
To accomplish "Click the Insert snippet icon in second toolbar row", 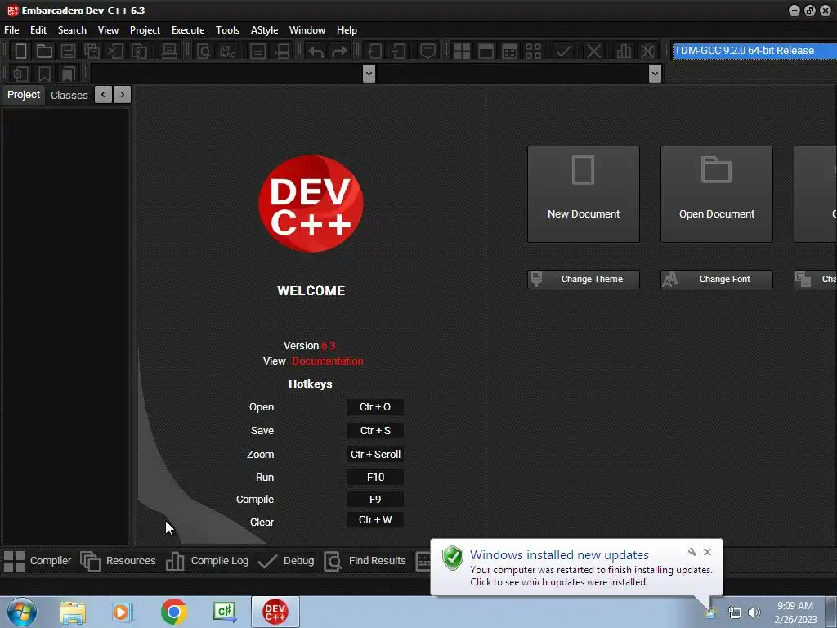I will 20,74.
